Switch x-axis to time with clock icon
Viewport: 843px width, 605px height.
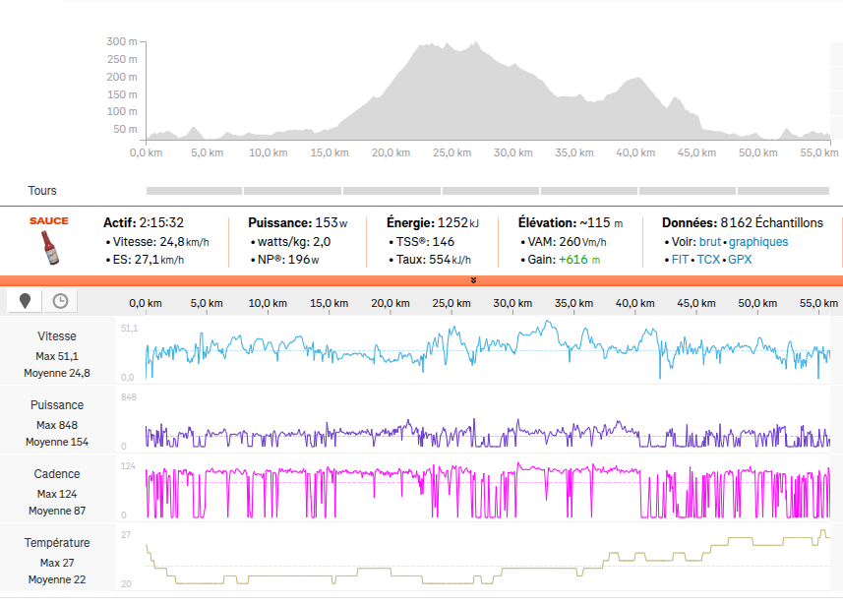(60, 301)
